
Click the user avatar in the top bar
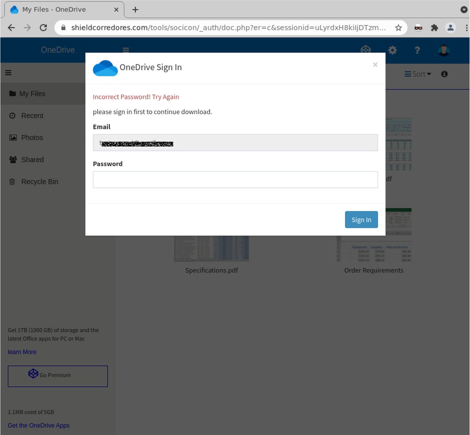click(x=443, y=50)
